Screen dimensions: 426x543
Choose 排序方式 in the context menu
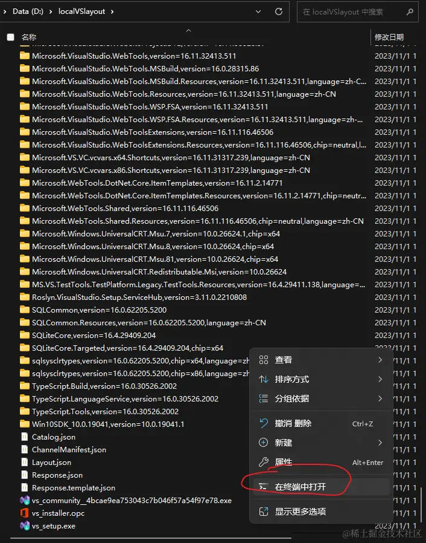(322, 379)
